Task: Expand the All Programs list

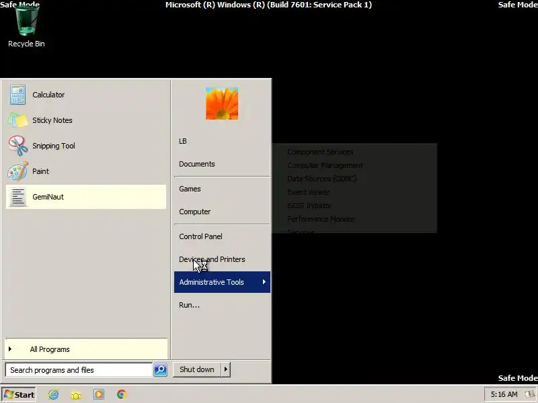Action: click(x=87, y=349)
